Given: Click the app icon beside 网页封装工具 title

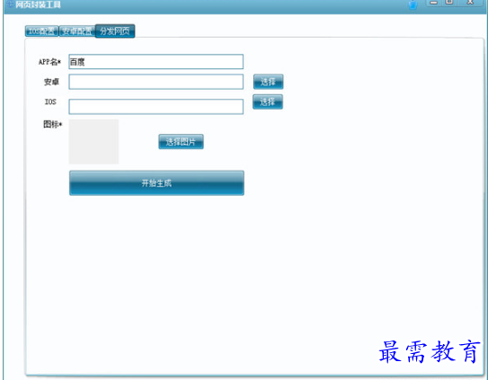Looking at the screenshot, I should pos(10,4).
